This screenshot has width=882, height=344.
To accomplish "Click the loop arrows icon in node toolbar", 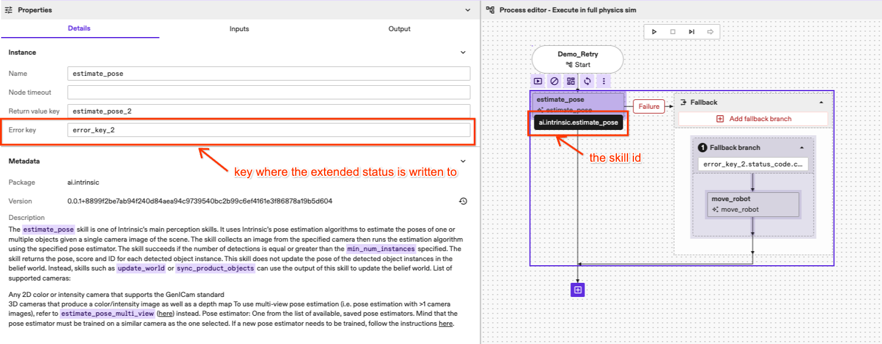I will (587, 81).
